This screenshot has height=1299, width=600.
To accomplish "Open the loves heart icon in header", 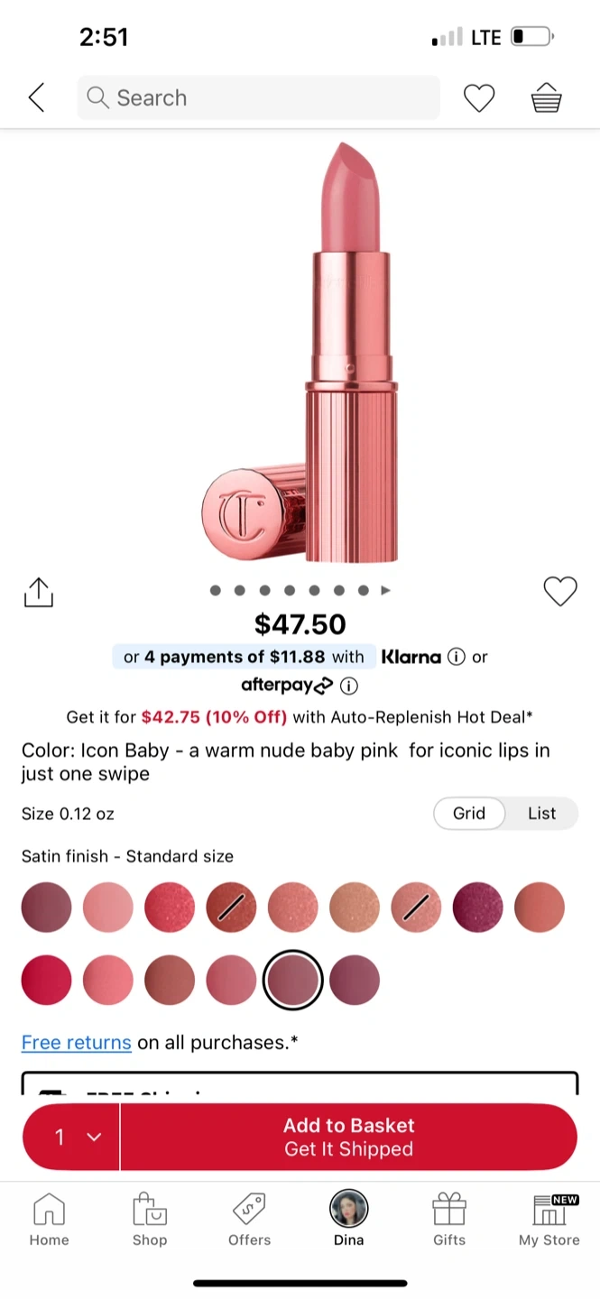I will [x=479, y=97].
